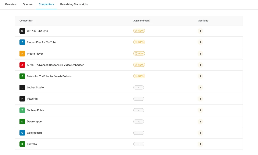This screenshot has width=258, height=155.
Task: Click Feeds for YouTube mentions count
Action: pos(200,76)
